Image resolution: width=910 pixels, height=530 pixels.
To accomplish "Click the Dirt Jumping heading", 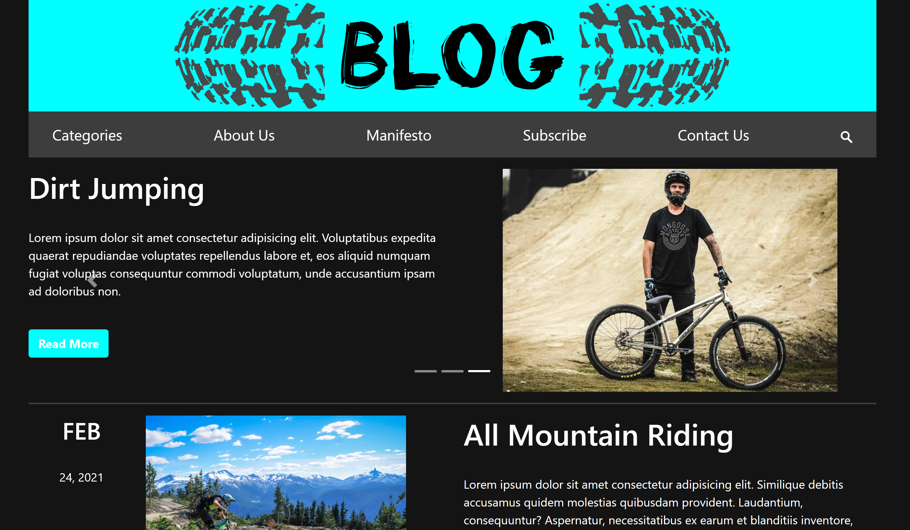I will pyautogui.click(x=117, y=189).
